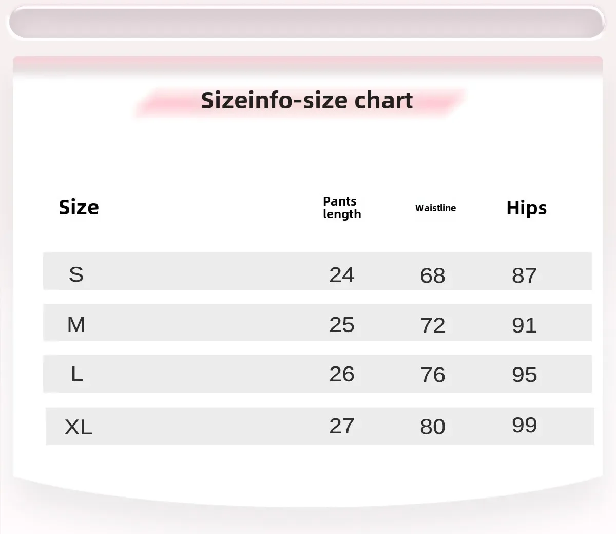Click pants length value 25

(x=342, y=324)
